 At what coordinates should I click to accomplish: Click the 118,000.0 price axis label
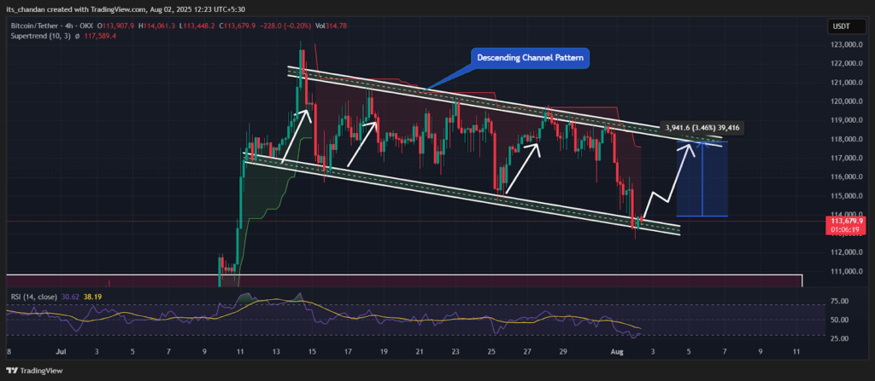tap(847, 139)
